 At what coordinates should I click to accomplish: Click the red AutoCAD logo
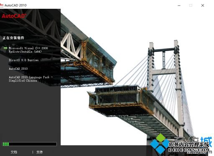coord(14,16)
